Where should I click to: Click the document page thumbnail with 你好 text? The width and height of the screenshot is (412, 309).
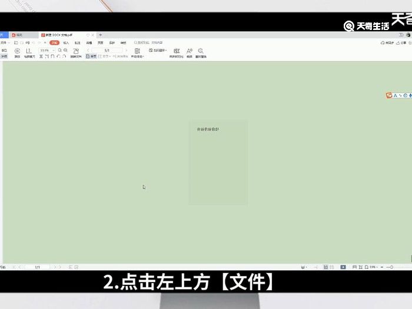click(218, 162)
